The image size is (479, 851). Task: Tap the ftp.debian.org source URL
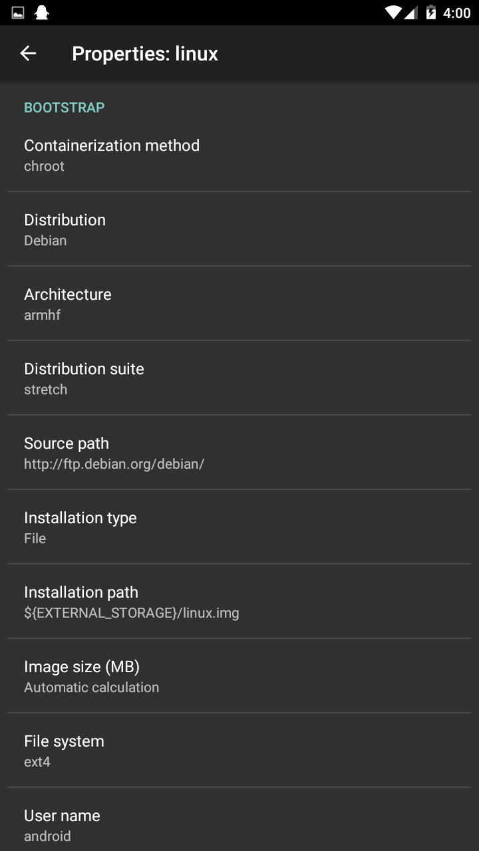pos(114,464)
